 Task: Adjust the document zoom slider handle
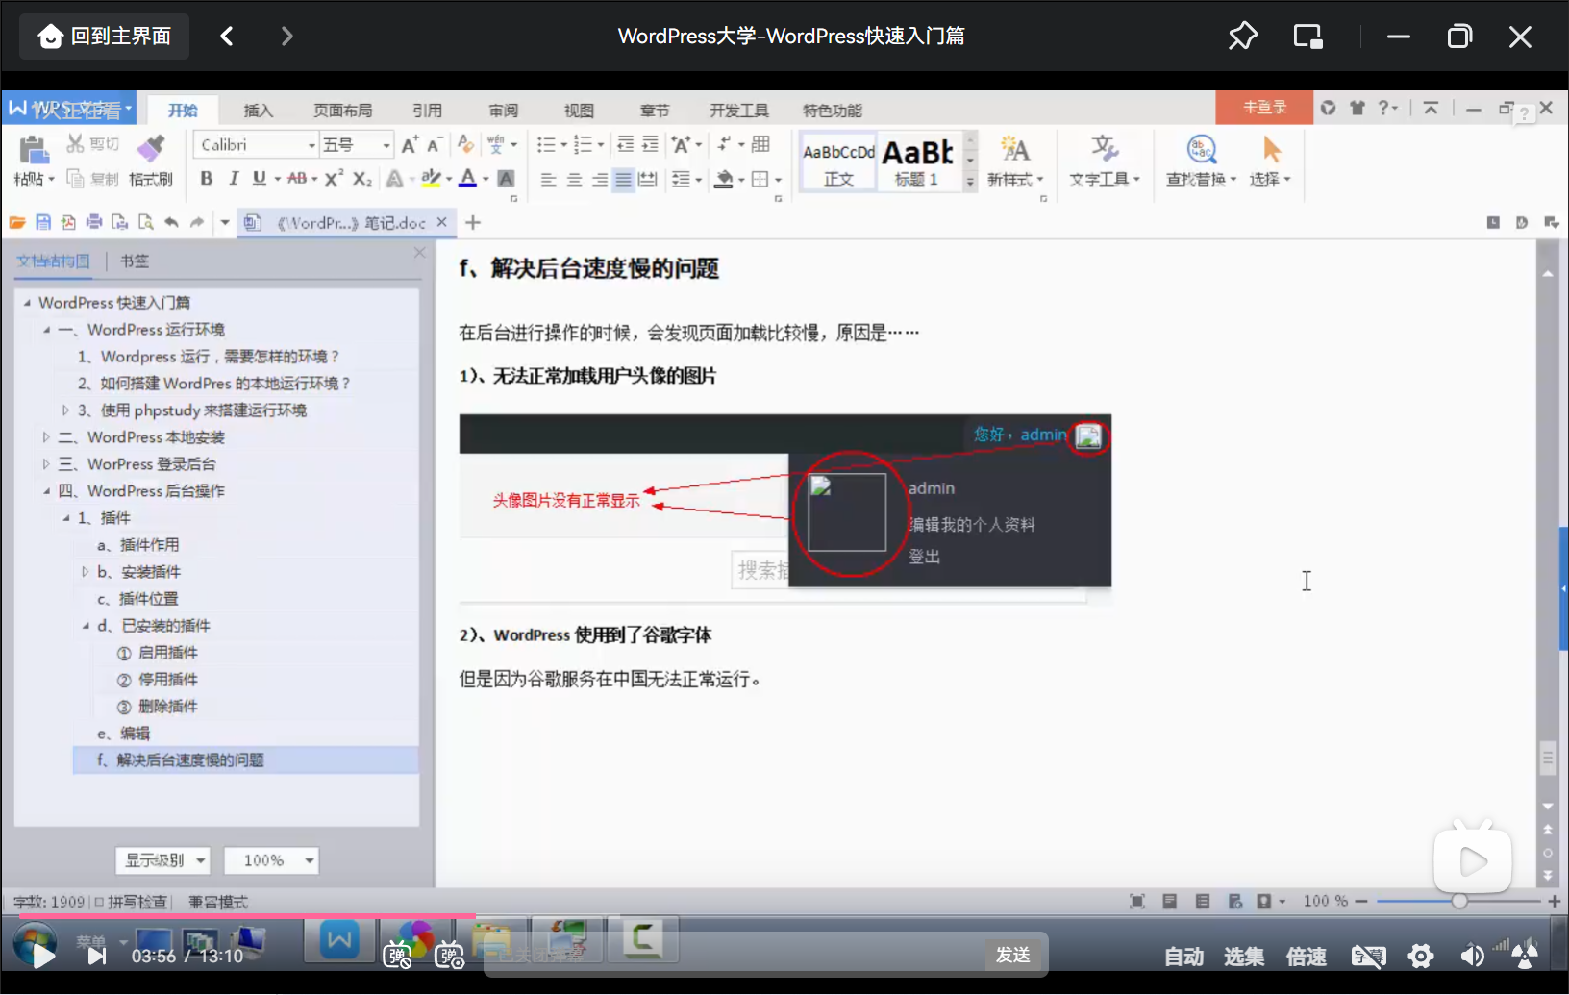(1459, 902)
